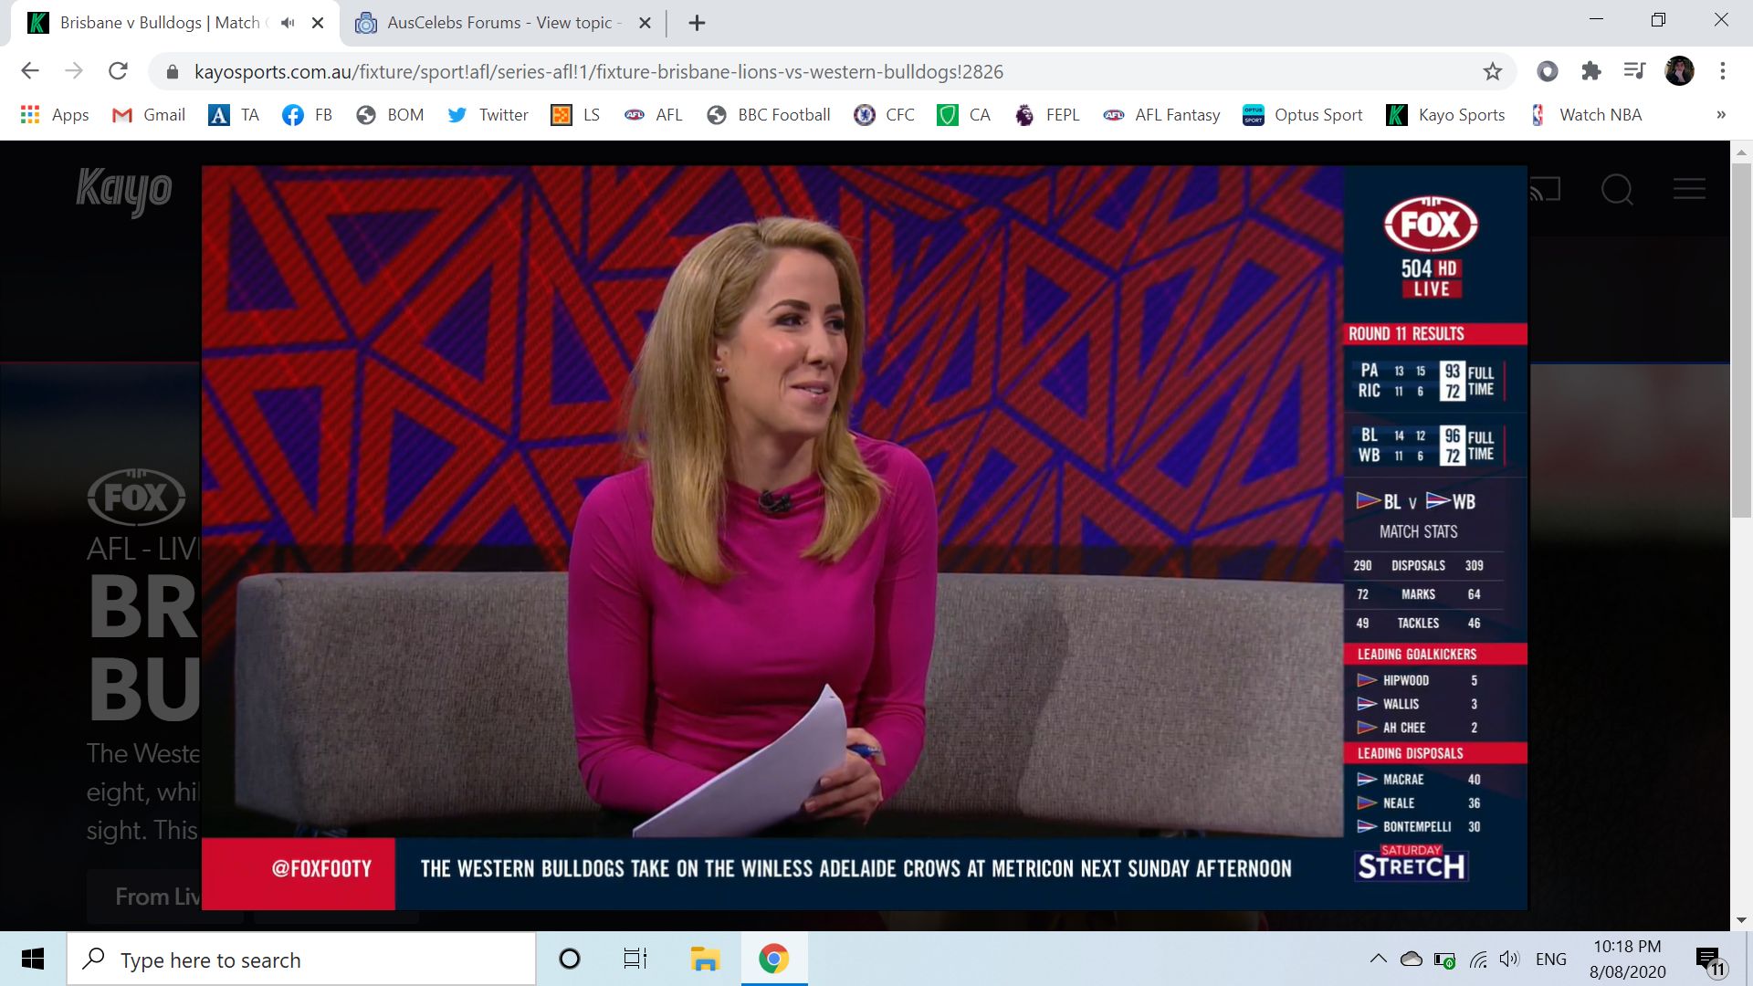
Task: Reload the page
Action: coord(118,71)
